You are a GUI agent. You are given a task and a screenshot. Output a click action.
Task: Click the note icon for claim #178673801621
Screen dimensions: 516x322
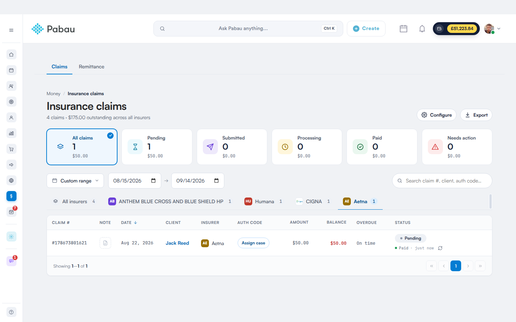coord(105,243)
